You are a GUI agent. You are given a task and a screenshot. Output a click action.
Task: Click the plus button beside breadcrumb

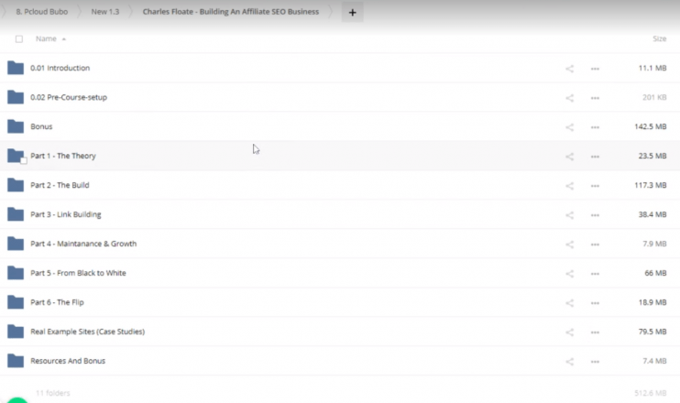coord(352,13)
